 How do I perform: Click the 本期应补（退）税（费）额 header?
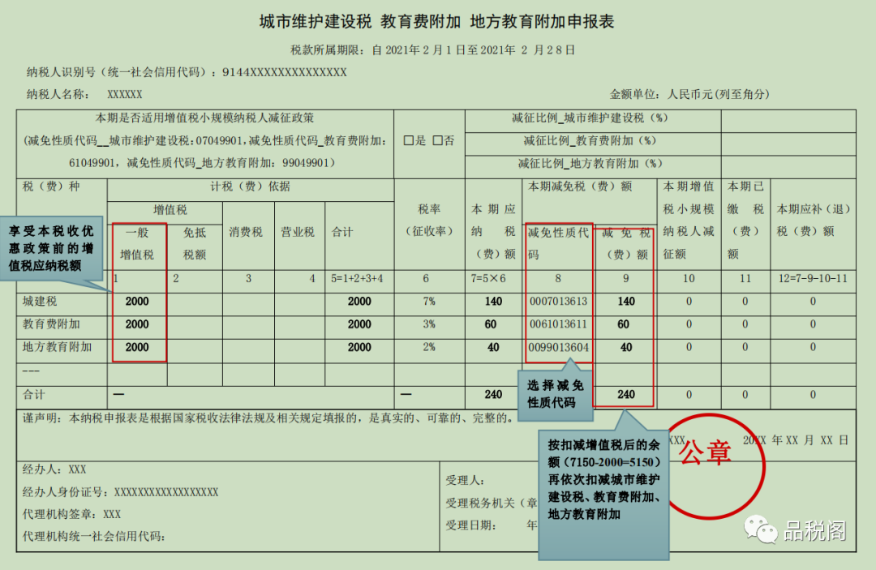pyautogui.click(x=813, y=220)
